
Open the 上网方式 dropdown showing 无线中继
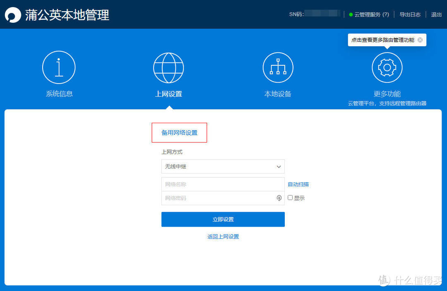tap(223, 166)
